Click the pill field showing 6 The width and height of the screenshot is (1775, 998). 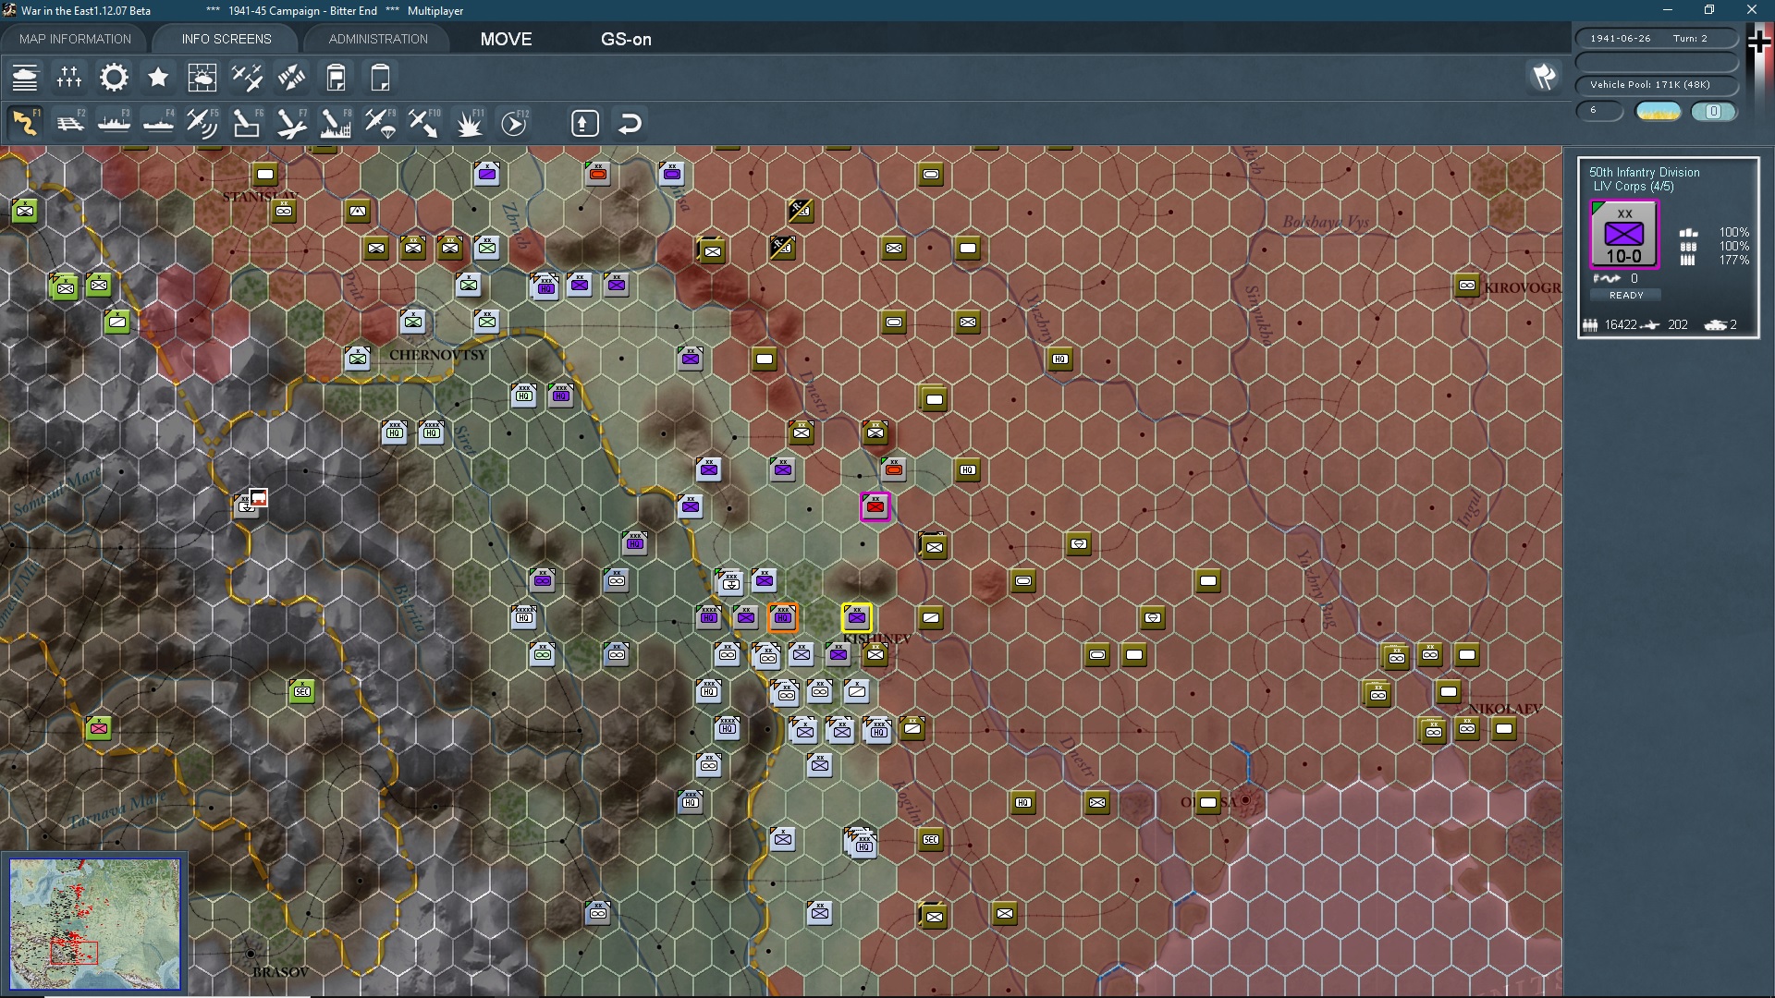click(1599, 110)
